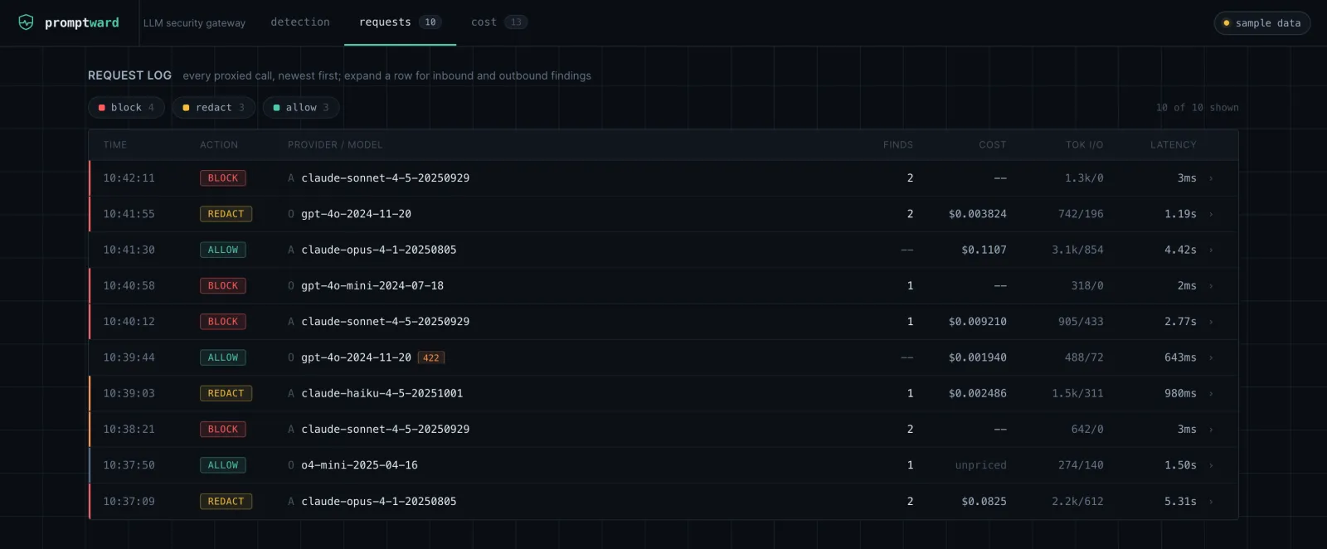Click the REDACT badge at 10:37:09
The height and width of the screenshot is (549, 1327).
226,502
